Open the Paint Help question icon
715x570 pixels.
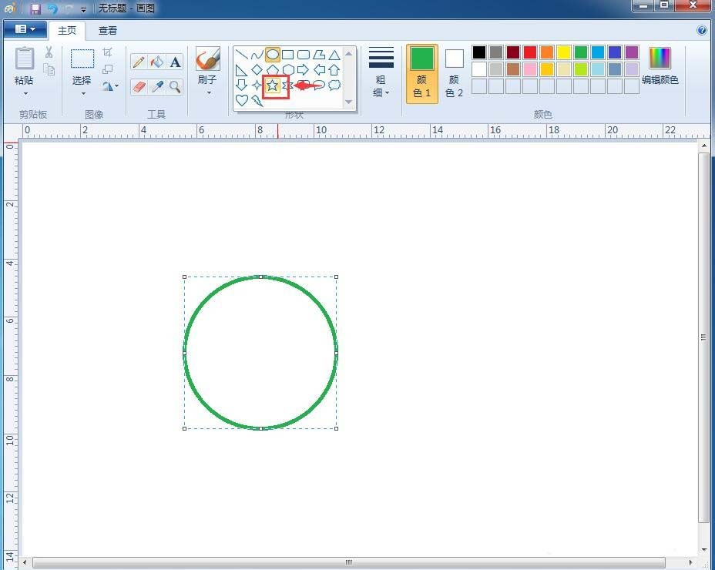point(702,30)
